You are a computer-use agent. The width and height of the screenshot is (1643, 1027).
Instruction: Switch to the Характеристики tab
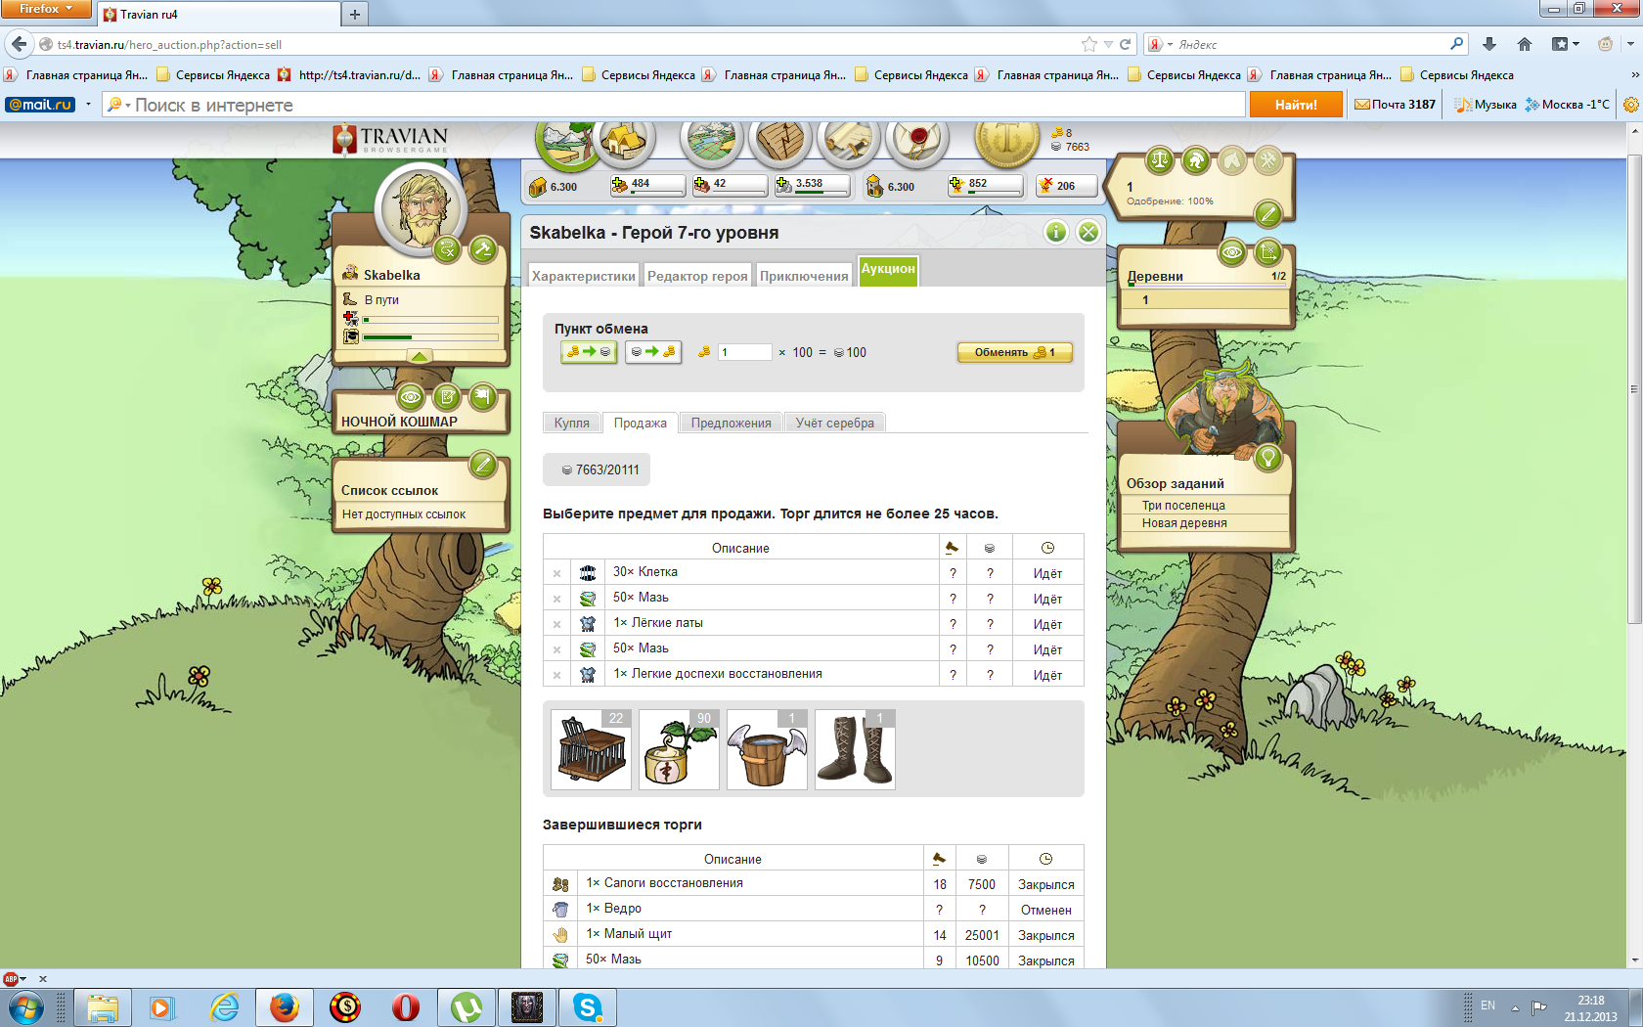tap(583, 276)
